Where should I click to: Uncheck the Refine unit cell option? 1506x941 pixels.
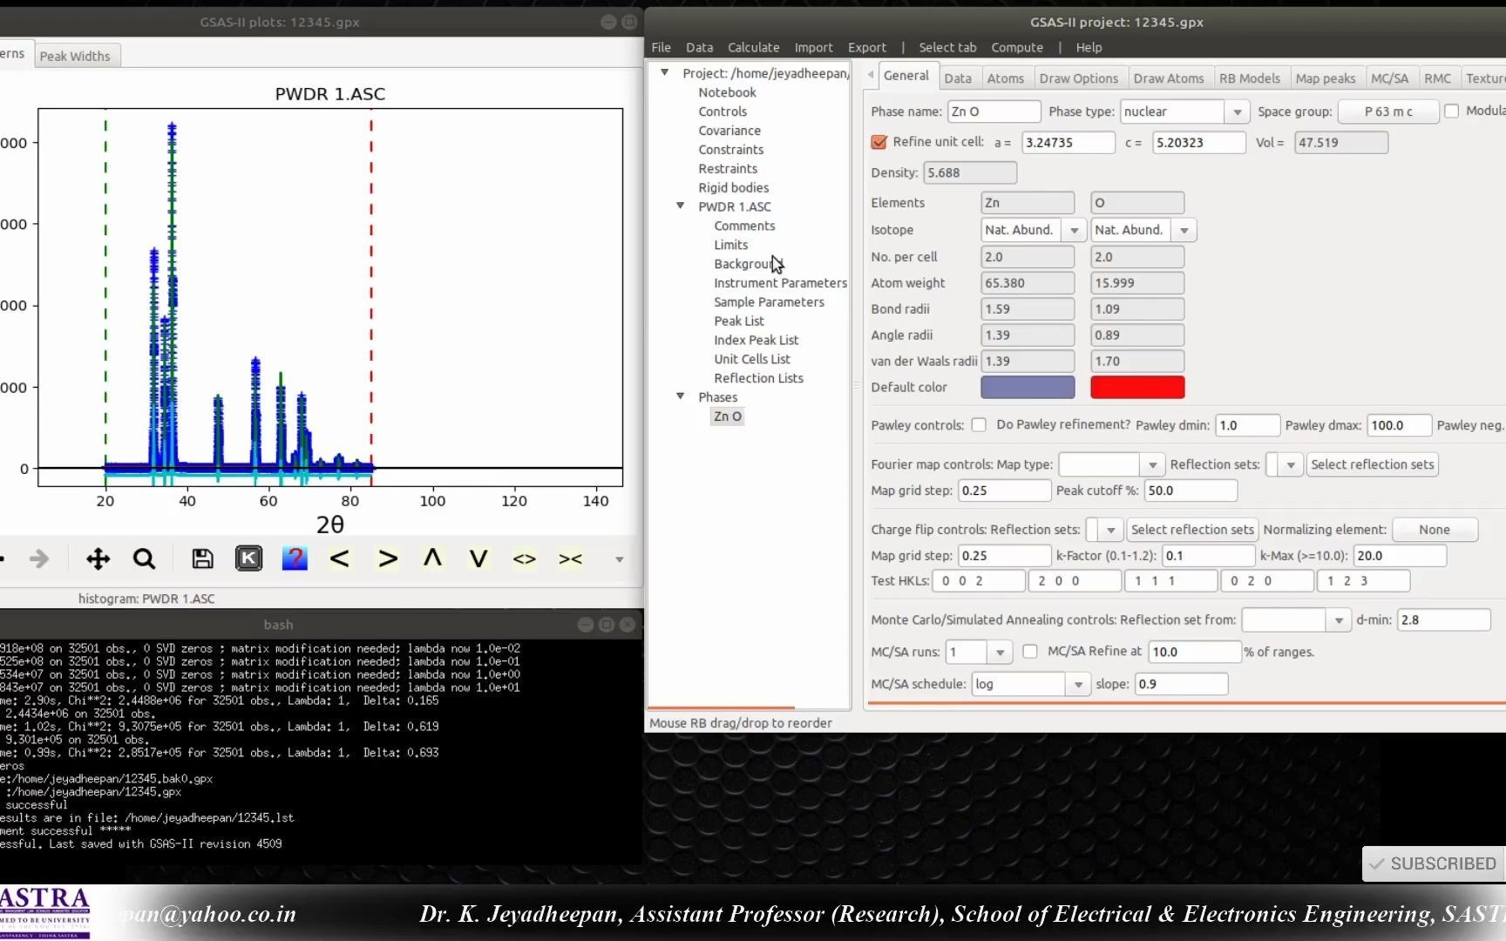(878, 142)
